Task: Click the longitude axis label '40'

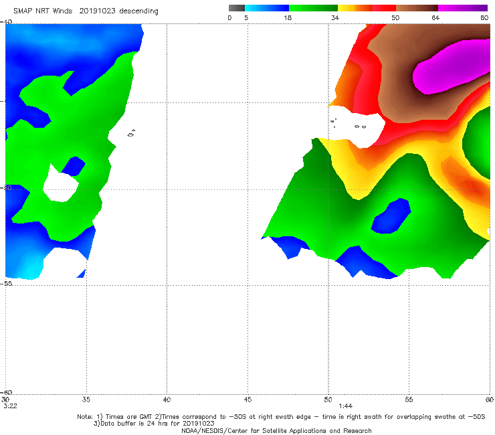Action: 167,400
